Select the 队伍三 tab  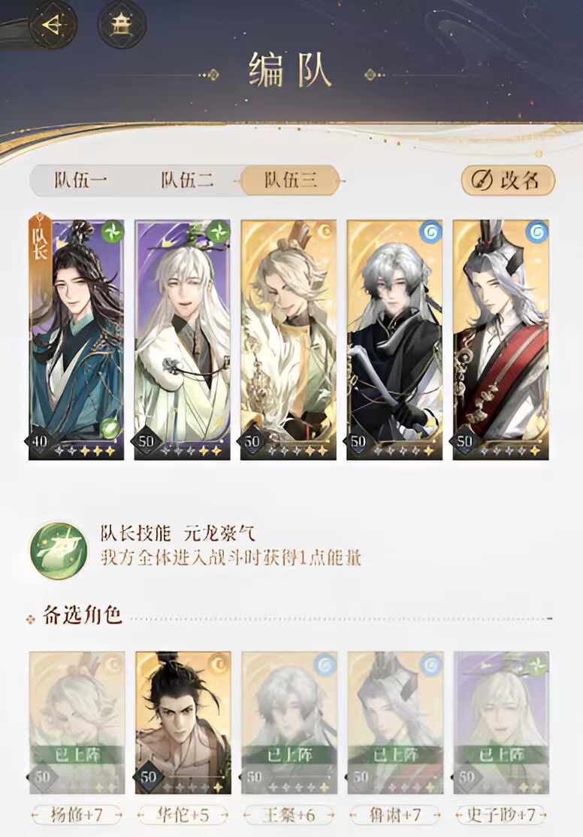290,180
